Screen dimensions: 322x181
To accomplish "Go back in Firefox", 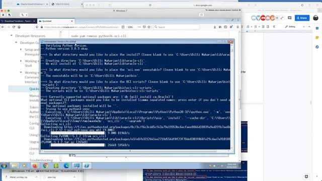I will [x=3, y=27].
